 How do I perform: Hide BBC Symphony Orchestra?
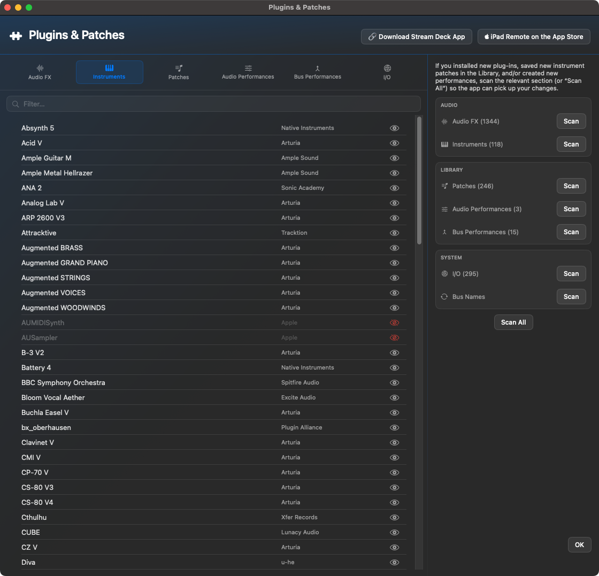pyautogui.click(x=394, y=382)
